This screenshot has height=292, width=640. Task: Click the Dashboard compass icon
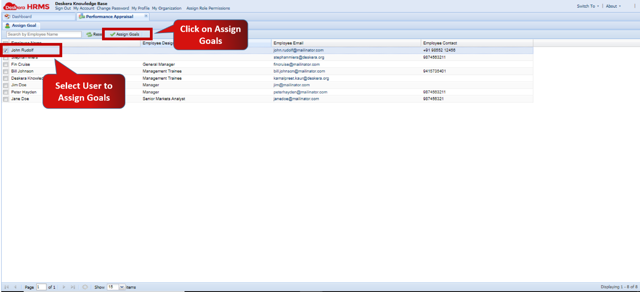8,16
